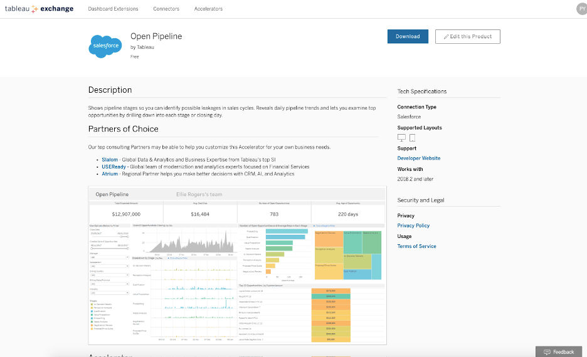Screen dimensions: 587x357
Task: Click the 783 open opportunities figure
Action: 274,214
